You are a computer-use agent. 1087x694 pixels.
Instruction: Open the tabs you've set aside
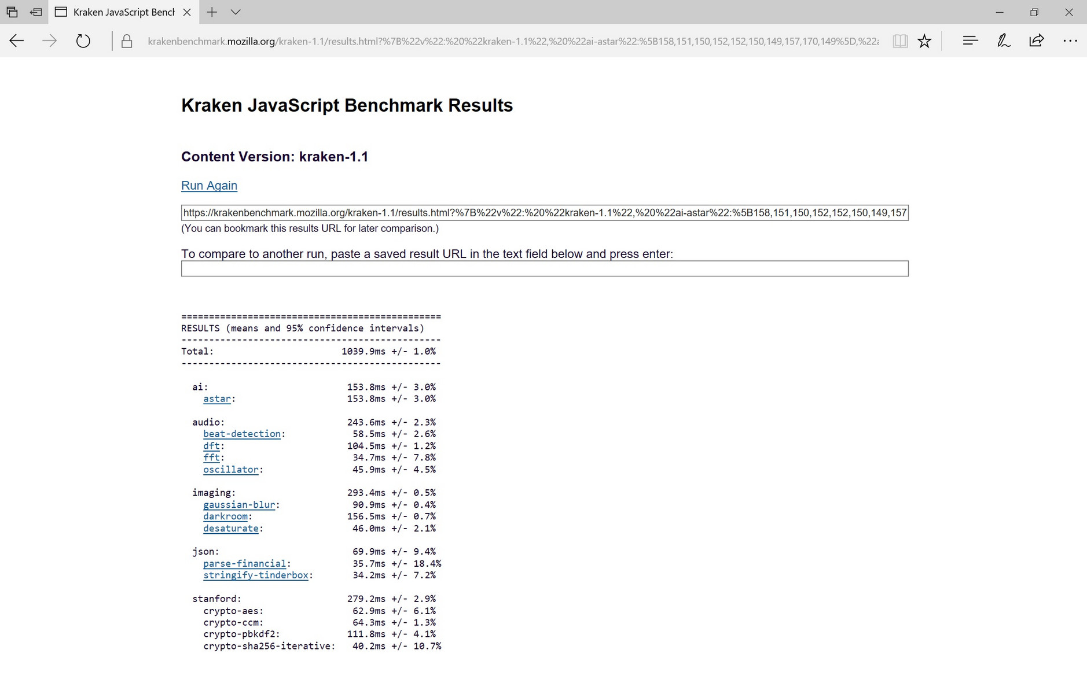coord(12,12)
